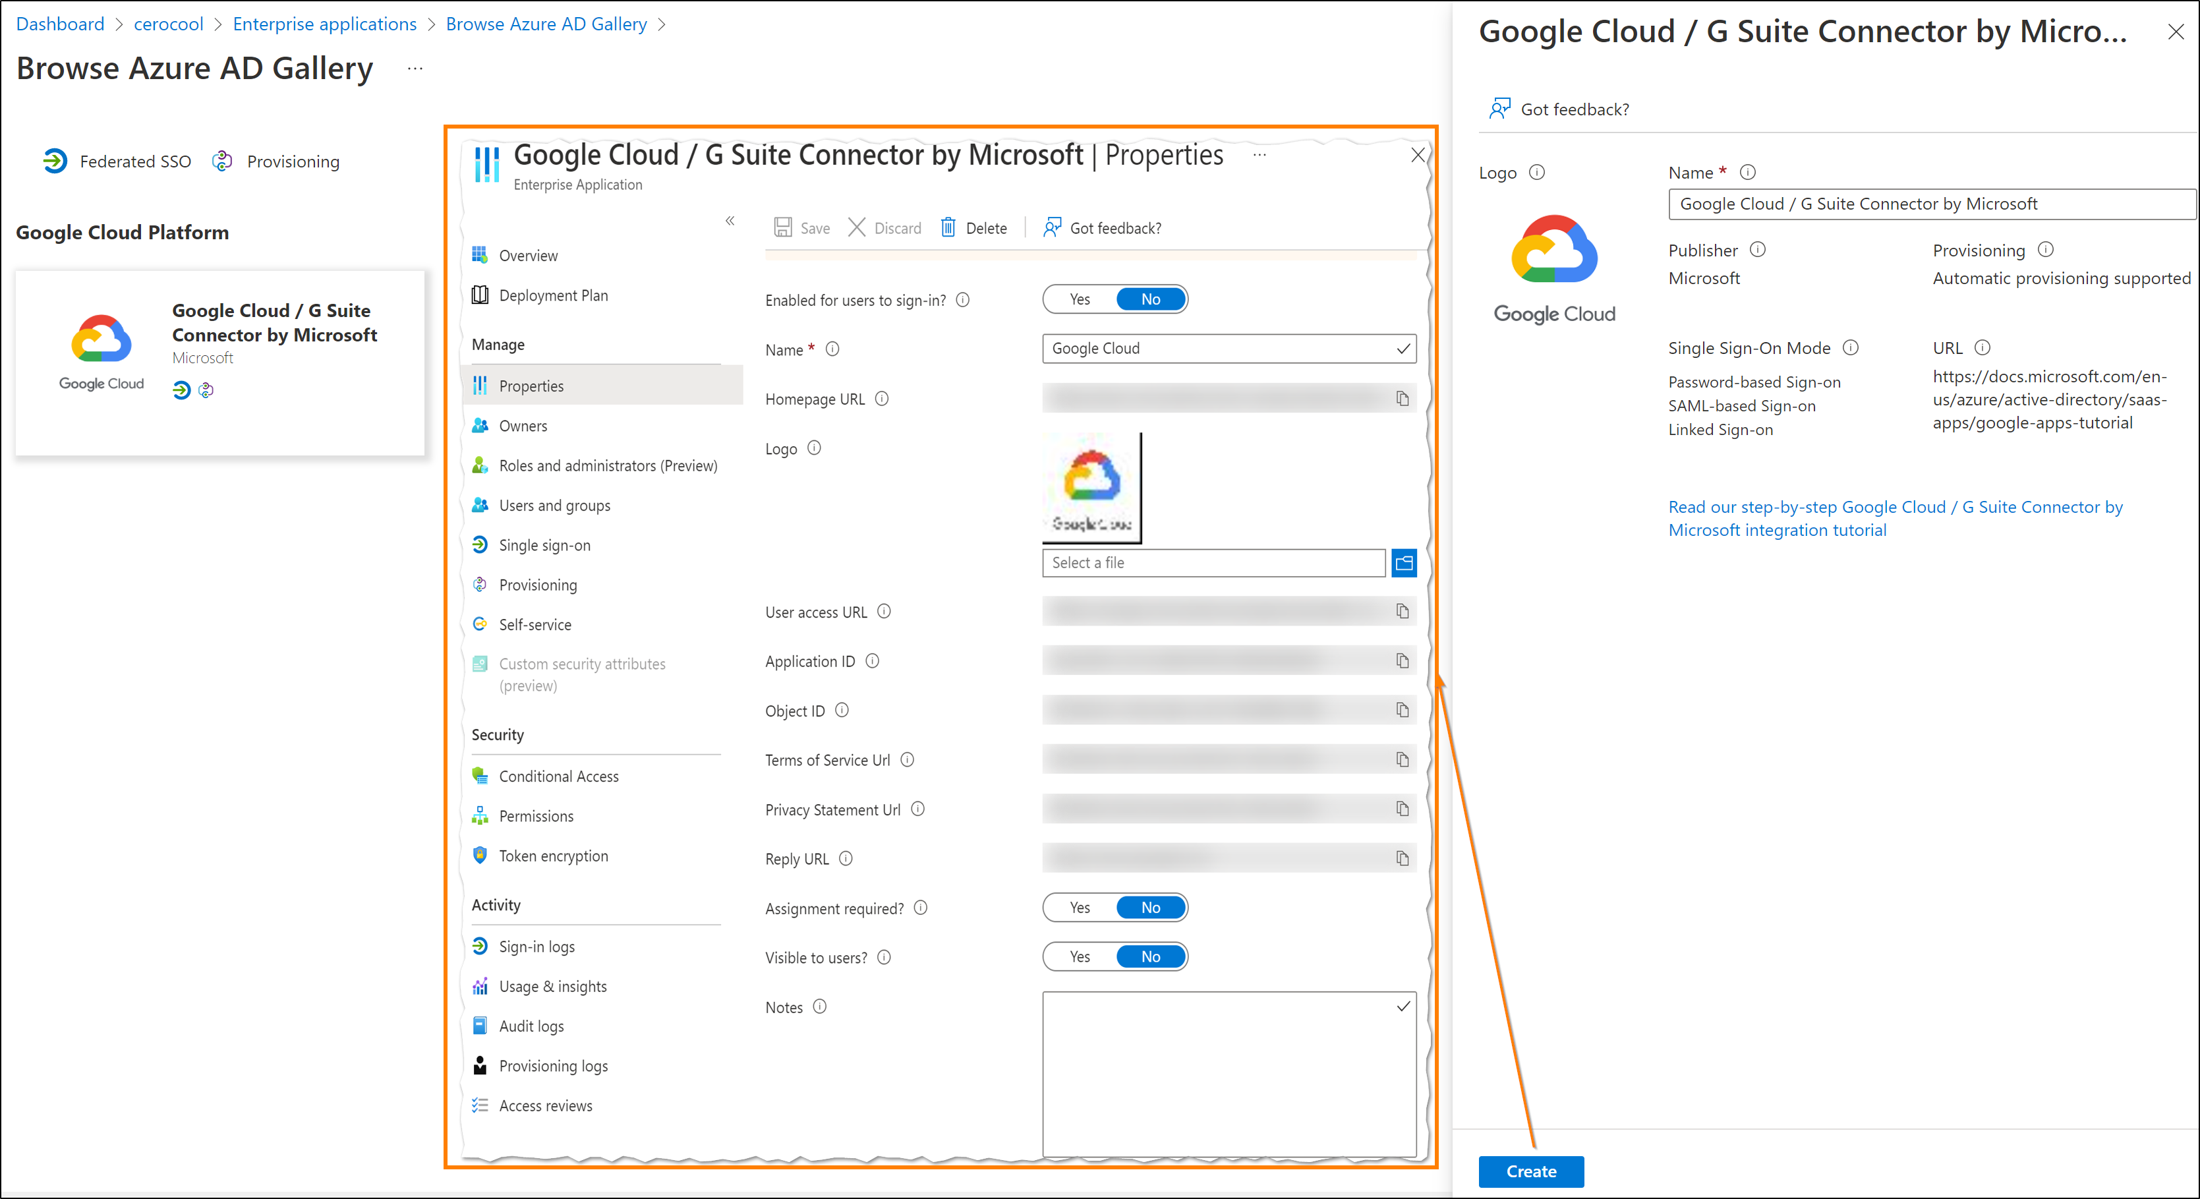Open the Properties blade ellipsis menu

1259,156
